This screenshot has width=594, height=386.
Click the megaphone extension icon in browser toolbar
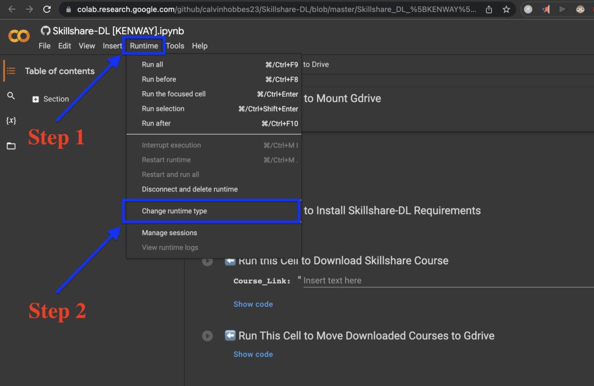[x=545, y=9]
